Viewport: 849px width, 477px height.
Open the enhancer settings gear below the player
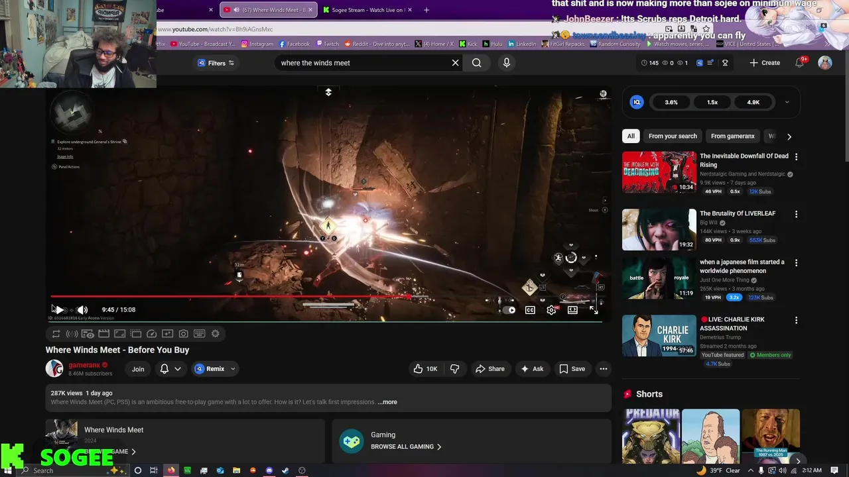click(215, 334)
